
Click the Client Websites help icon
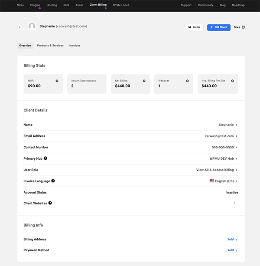[x=50, y=203]
